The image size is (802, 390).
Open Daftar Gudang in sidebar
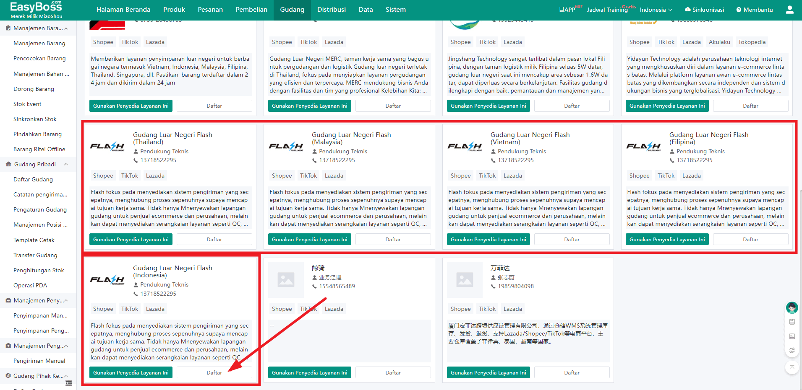(x=33, y=179)
